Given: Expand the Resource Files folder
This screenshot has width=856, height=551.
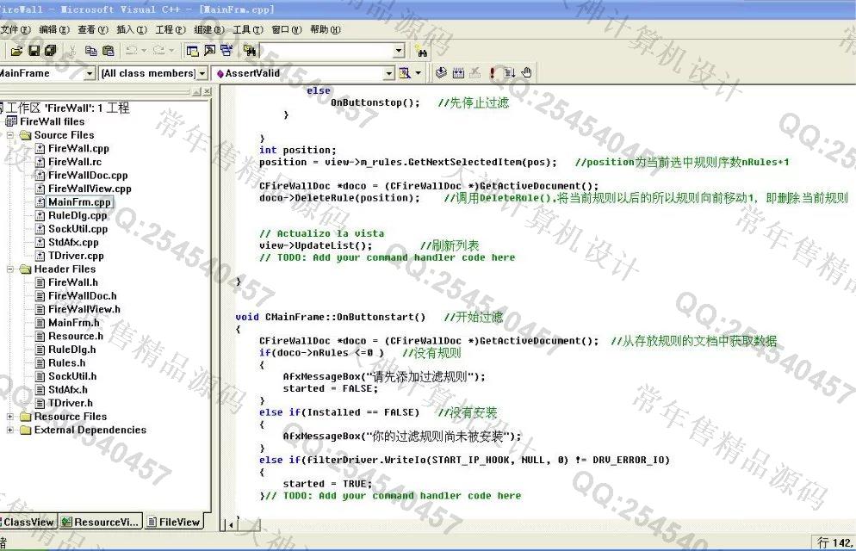Looking at the screenshot, I should [10, 416].
